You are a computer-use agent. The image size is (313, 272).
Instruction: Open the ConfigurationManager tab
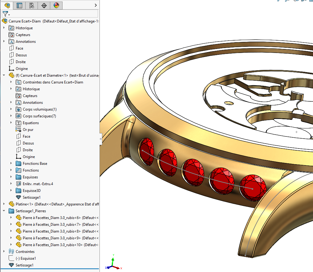[x=31, y=5]
